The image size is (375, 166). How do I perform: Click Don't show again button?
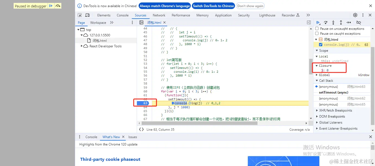pos(250,6)
